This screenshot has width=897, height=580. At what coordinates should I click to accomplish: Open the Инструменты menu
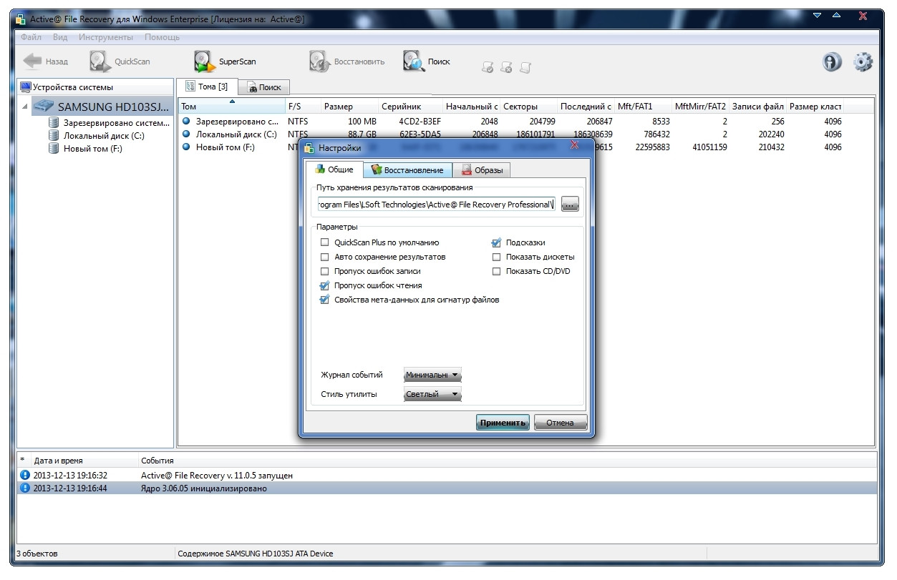click(105, 37)
